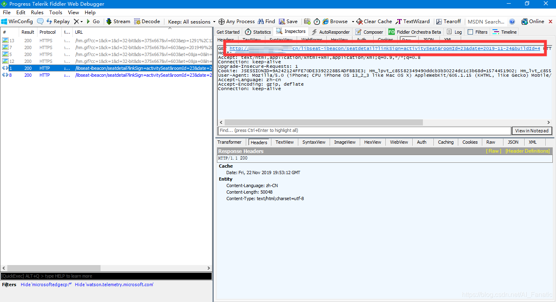Image resolution: width=556 pixels, height=302 pixels.
Task: Open the TextWizard tool
Action: pyautogui.click(x=413, y=22)
